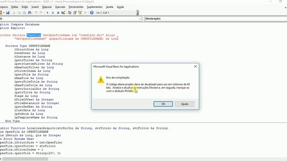Click the toolbar options overflow handle
The width and height of the screenshot is (287, 161).
(138, 13)
